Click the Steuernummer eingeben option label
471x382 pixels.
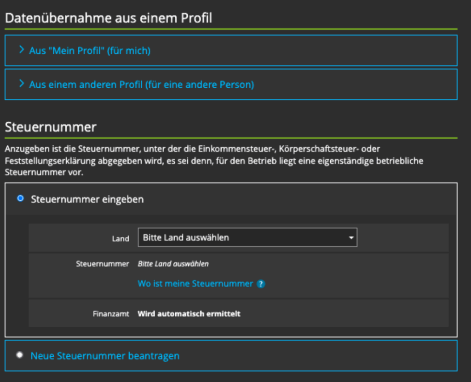click(87, 199)
